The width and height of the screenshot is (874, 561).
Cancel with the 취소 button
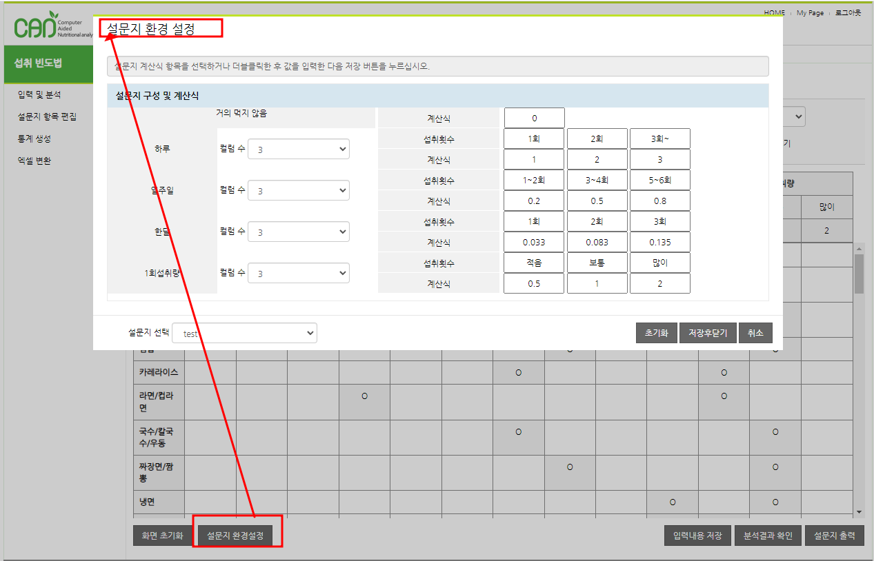755,333
